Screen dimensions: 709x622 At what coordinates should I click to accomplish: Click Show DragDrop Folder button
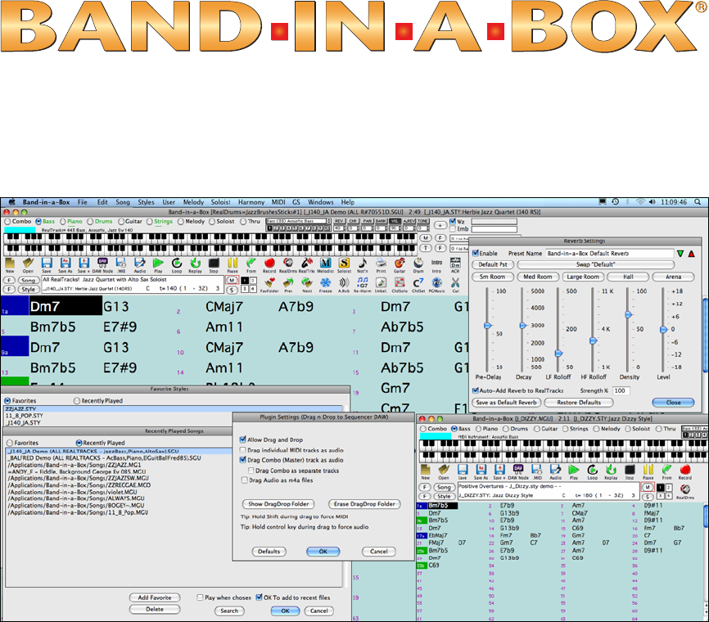pos(279,504)
